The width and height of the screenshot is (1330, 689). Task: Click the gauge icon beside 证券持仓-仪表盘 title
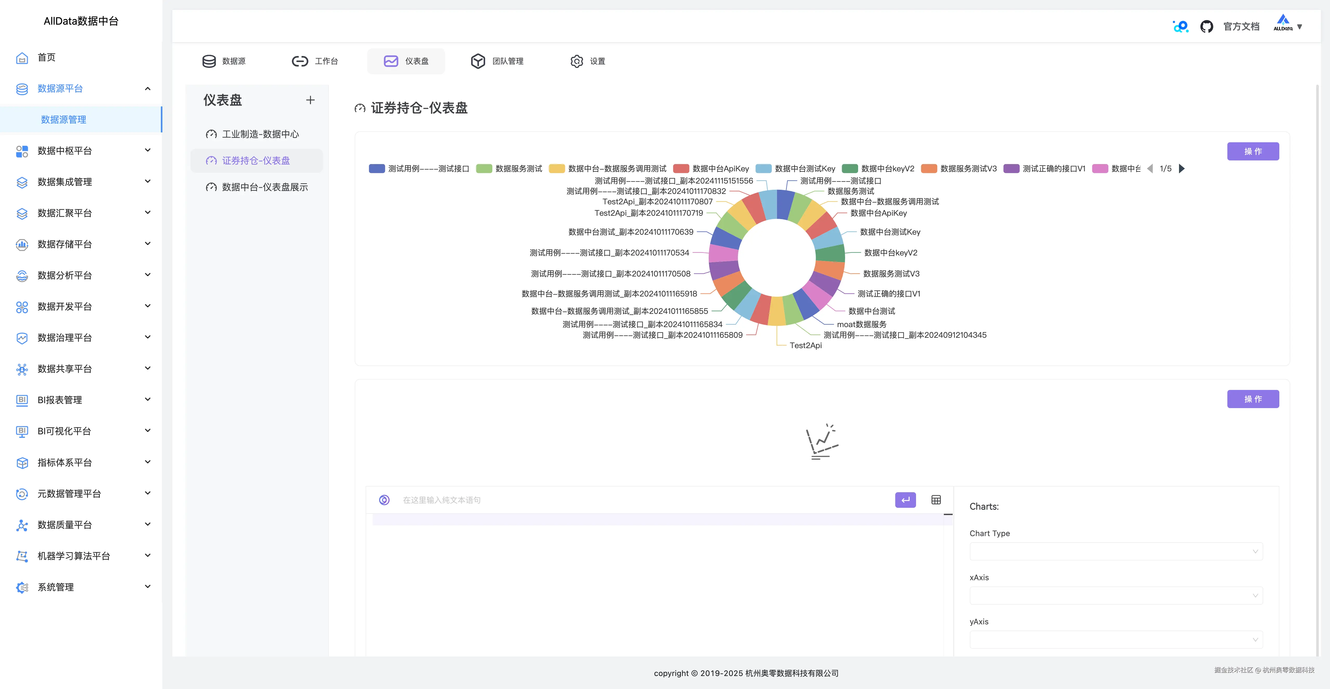[x=360, y=108]
